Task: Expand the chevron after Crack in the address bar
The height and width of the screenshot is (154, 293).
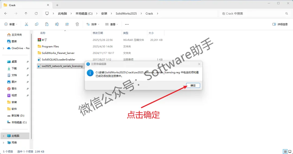Action: click(157, 14)
